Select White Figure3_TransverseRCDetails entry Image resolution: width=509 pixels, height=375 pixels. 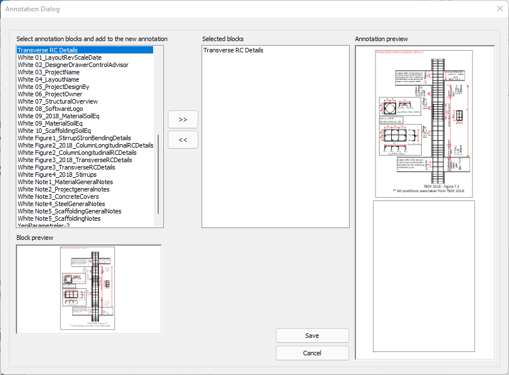[x=66, y=167]
